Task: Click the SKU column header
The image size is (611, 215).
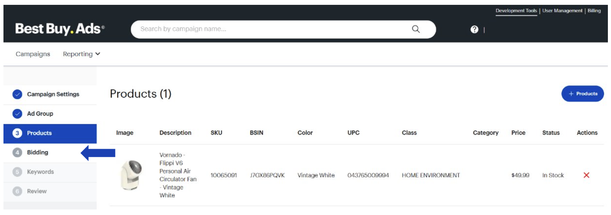Action: (x=216, y=133)
